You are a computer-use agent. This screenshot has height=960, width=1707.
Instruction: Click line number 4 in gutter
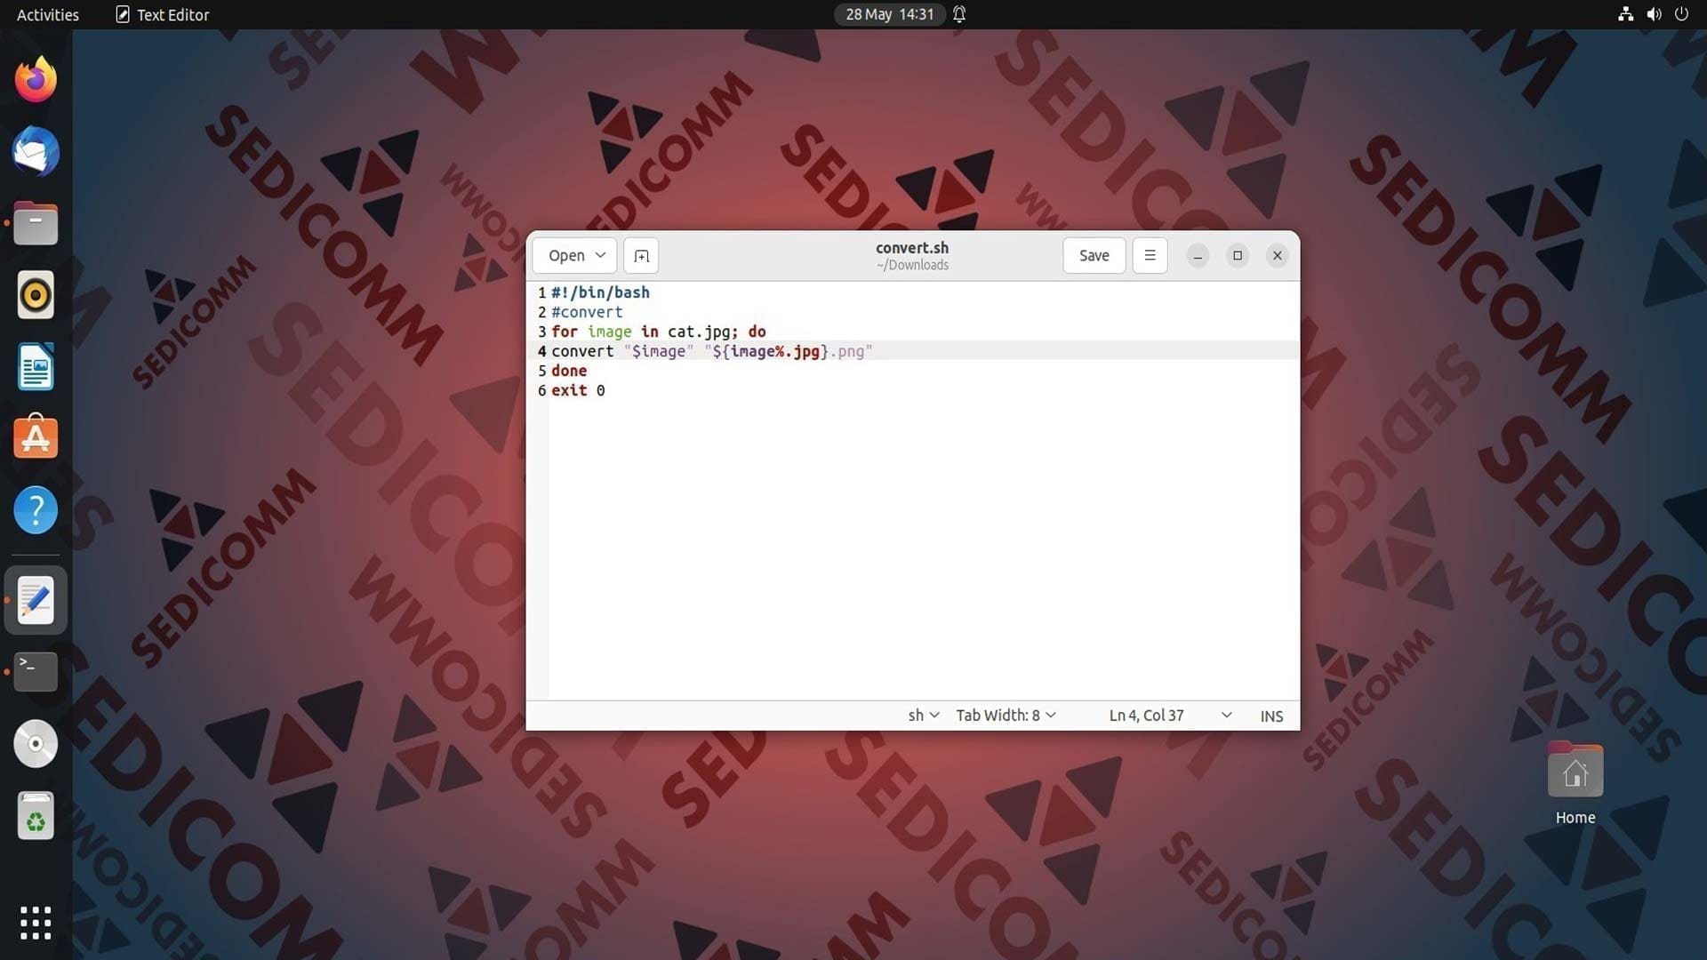[541, 351]
